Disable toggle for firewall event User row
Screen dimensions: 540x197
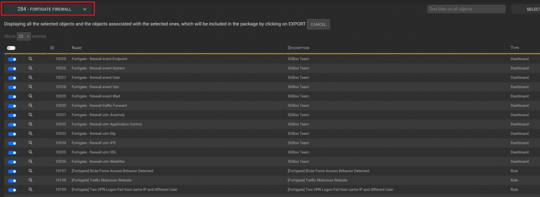[12, 78]
